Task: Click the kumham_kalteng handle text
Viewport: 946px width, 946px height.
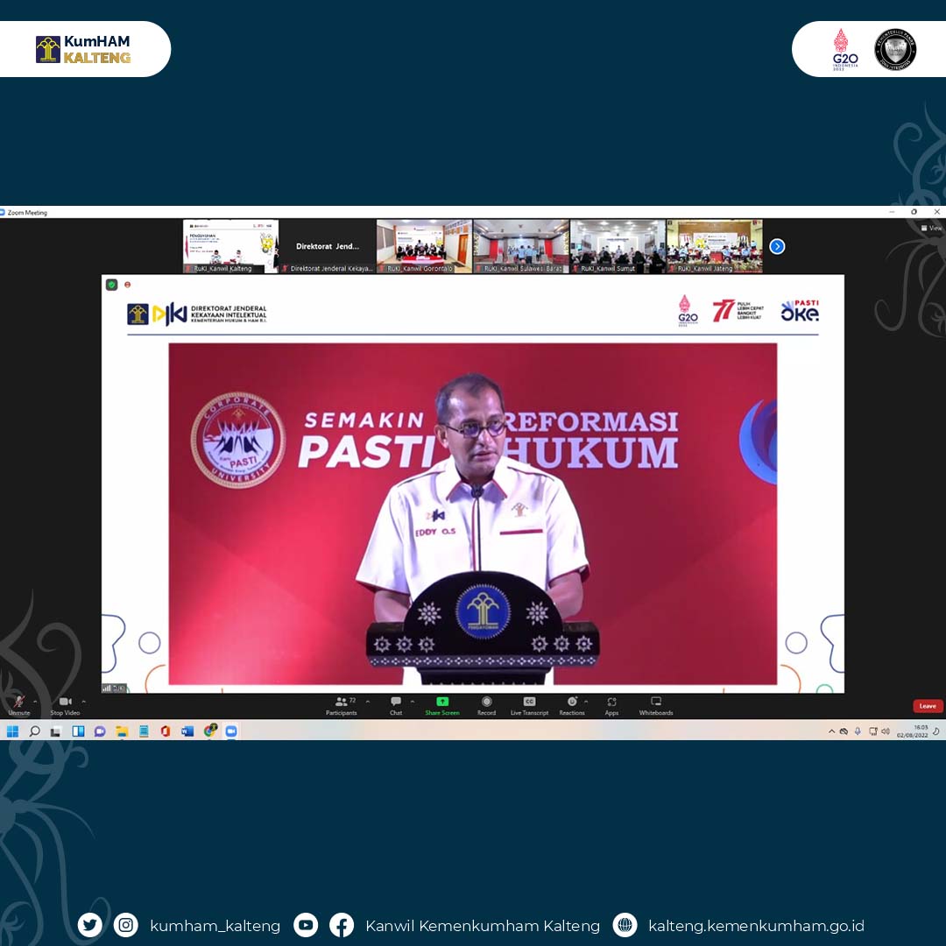Action: click(x=215, y=926)
